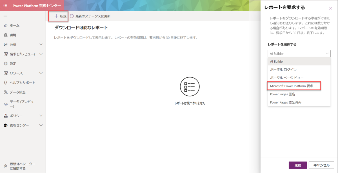Screen dimensions: 338x173
Task: Open ヘルプとサポート in the sidebar
Action: [23, 83]
